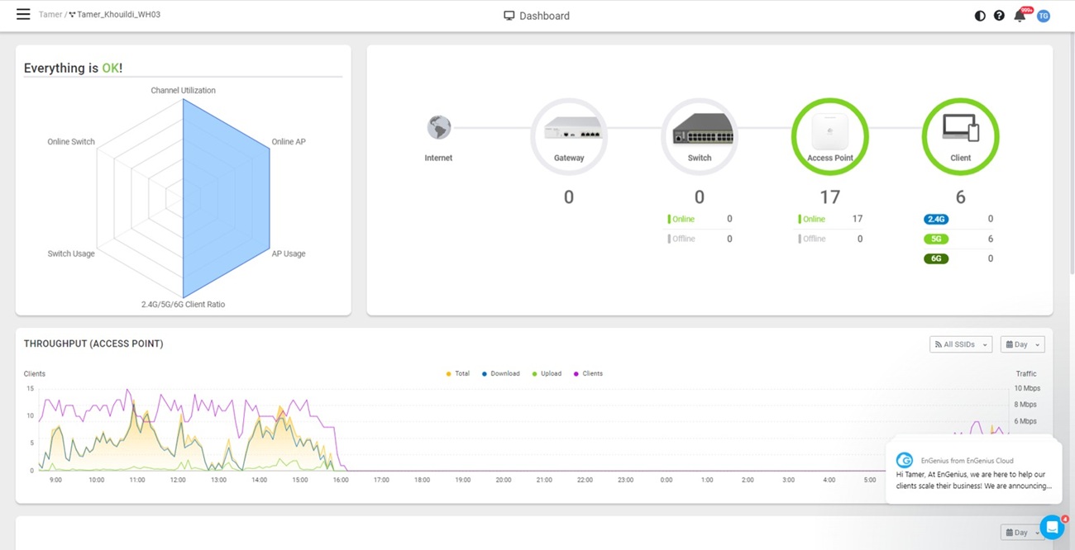Open the help question mark icon
1075x550 pixels.
(x=999, y=16)
